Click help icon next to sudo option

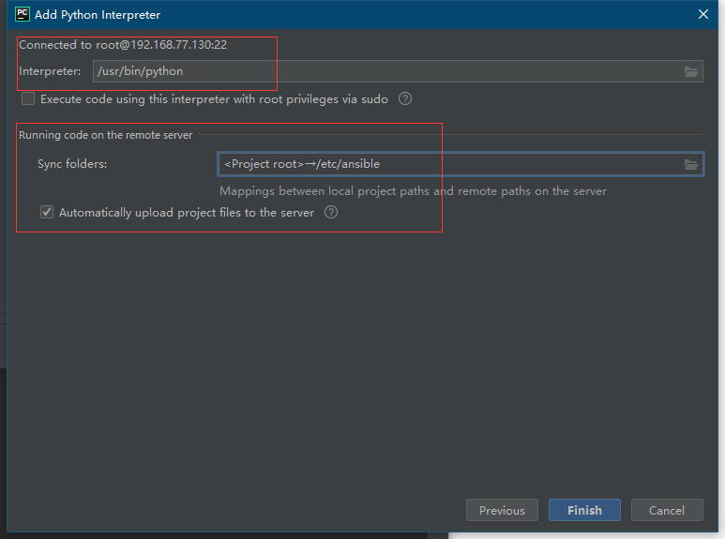tap(405, 99)
